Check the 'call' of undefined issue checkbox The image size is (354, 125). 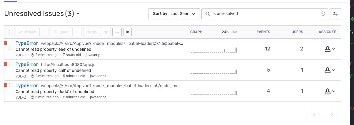[11, 64]
